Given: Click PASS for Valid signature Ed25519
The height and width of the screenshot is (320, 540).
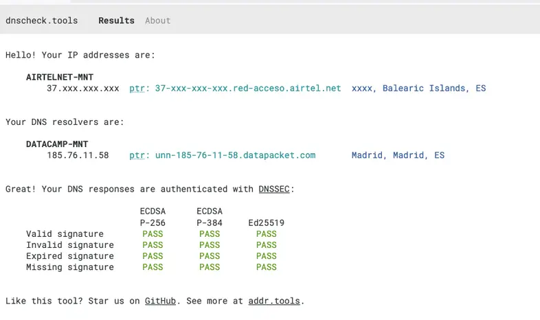Looking at the screenshot, I should click(266, 234).
